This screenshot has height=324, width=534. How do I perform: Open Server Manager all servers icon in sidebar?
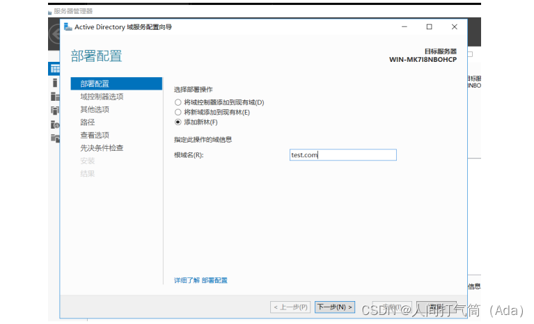[55, 97]
